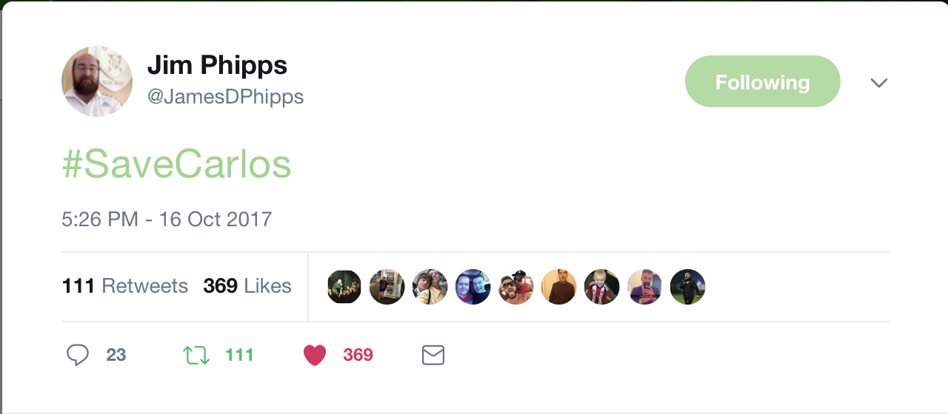Image resolution: width=948 pixels, height=414 pixels.
Task: Click the liker avatar with orange background
Action: [559, 287]
